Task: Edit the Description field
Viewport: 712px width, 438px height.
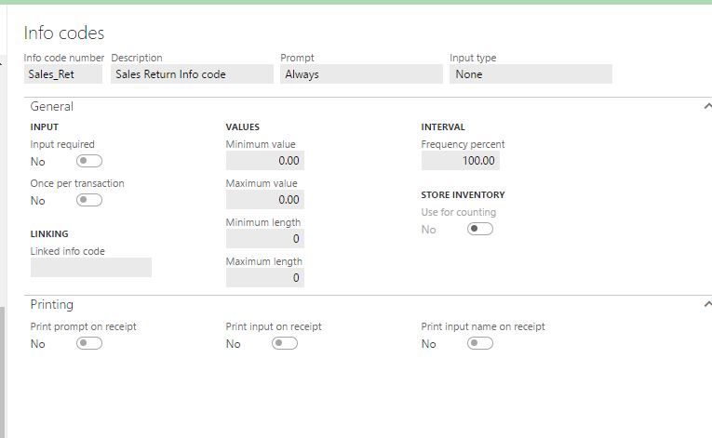Action: click(x=192, y=74)
